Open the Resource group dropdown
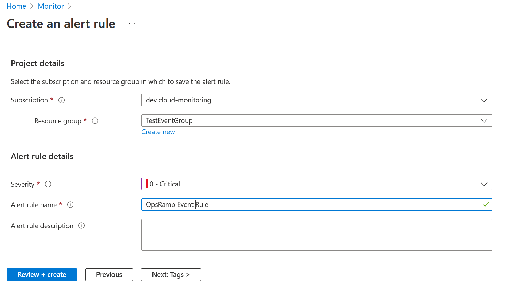The width and height of the screenshot is (519, 288). tap(316, 120)
